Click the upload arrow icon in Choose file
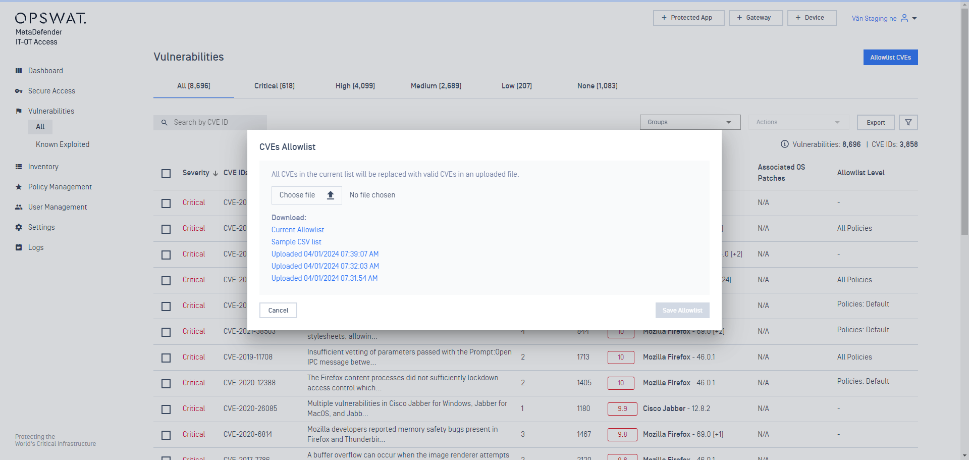This screenshot has width=969, height=460. (331, 195)
